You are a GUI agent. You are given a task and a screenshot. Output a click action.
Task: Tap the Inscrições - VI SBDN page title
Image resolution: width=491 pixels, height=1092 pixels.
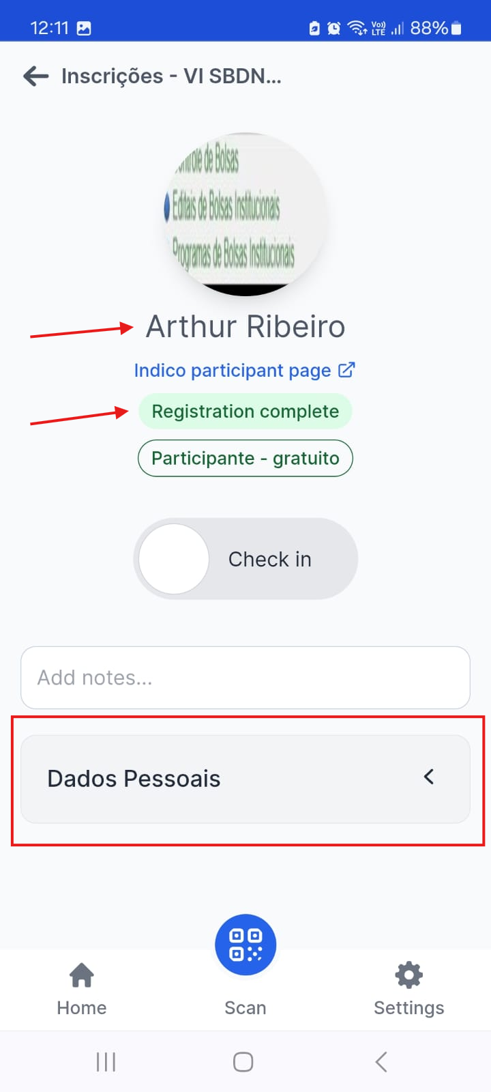pos(171,76)
